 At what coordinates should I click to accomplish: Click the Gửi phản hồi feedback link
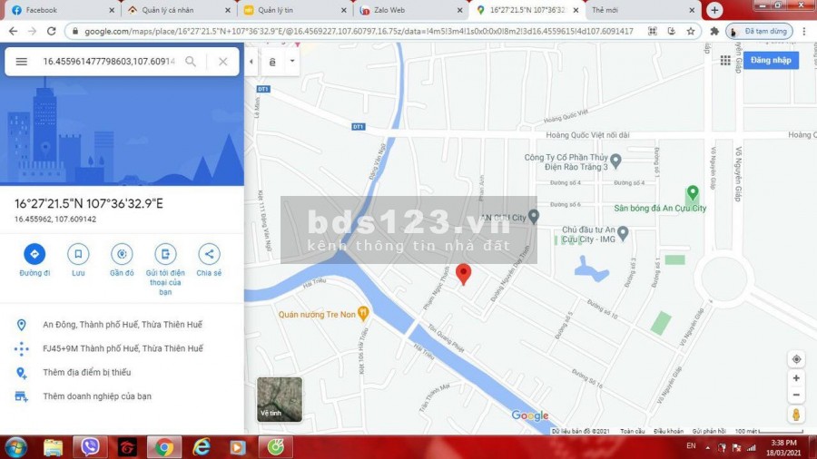(709, 431)
